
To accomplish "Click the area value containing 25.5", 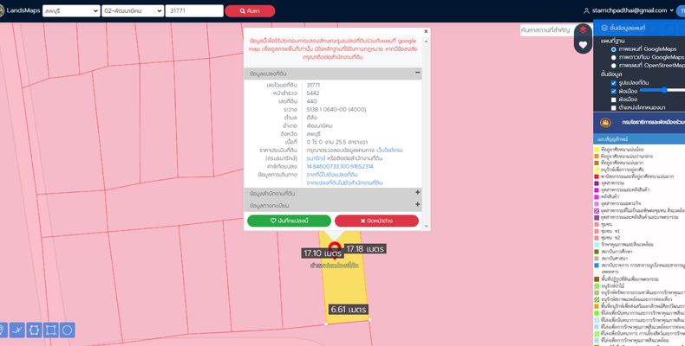I will (336, 142).
